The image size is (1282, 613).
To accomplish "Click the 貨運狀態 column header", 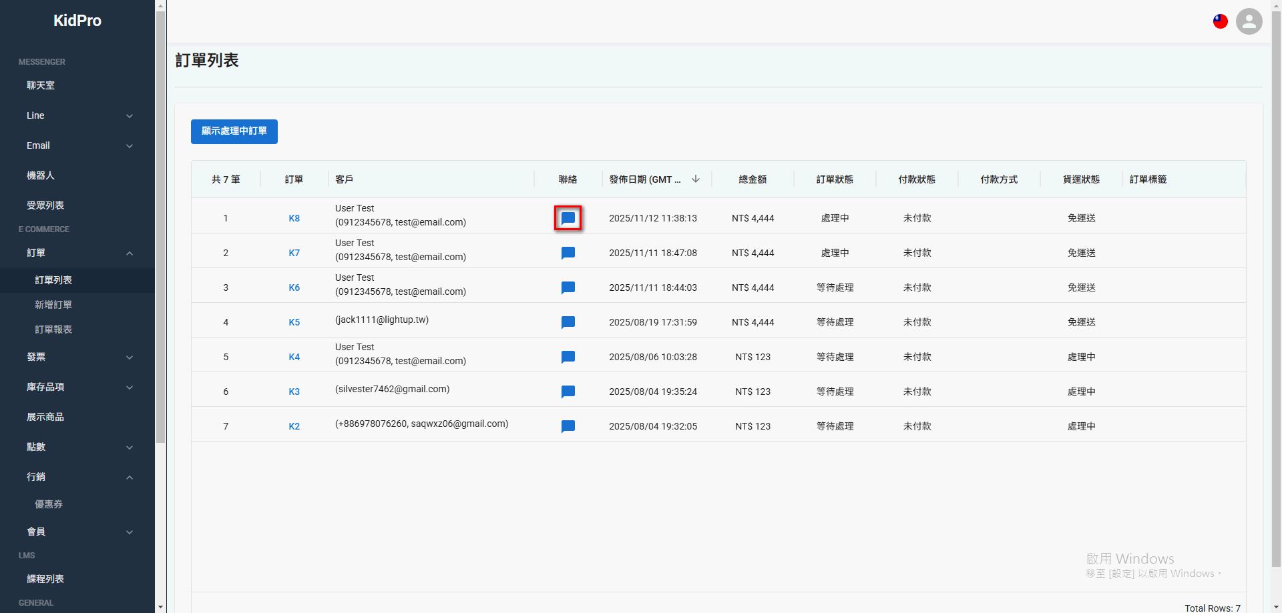I will point(1081,179).
